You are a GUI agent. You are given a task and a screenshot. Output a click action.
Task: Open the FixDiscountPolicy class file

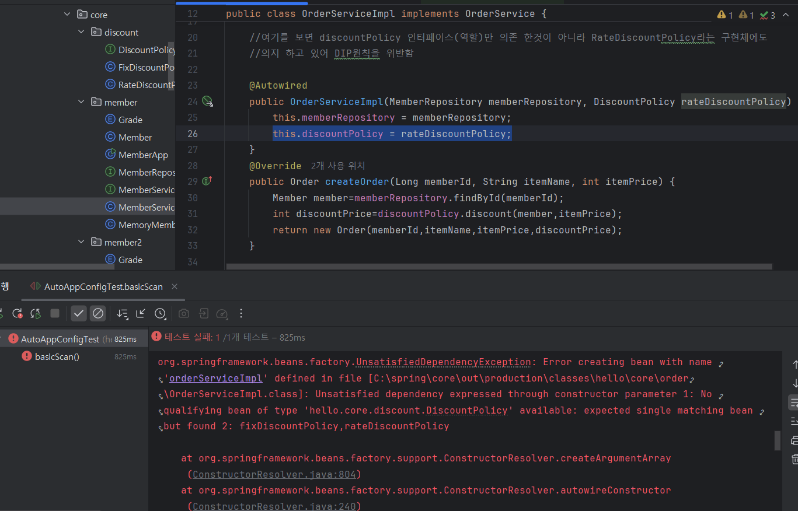[x=140, y=67]
